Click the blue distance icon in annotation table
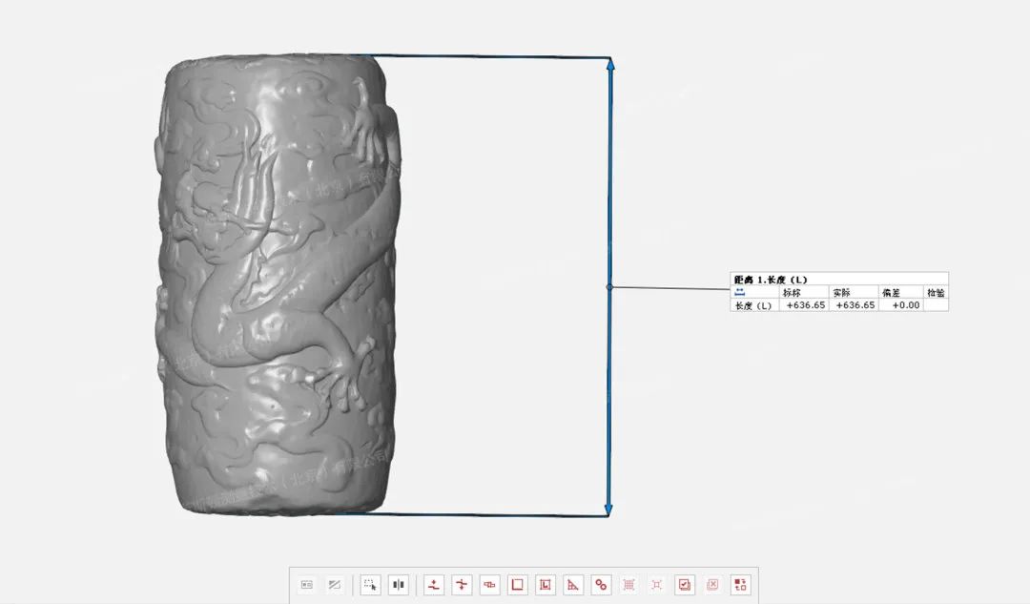The image size is (1030, 604). tap(740, 293)
